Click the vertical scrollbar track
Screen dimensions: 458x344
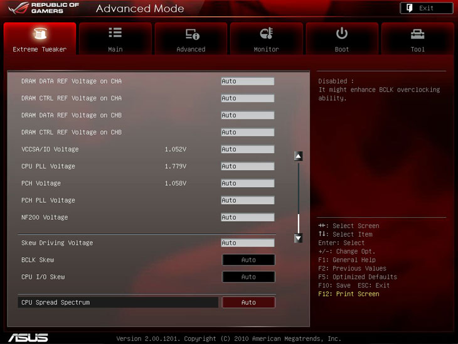(x=299, y=188)
